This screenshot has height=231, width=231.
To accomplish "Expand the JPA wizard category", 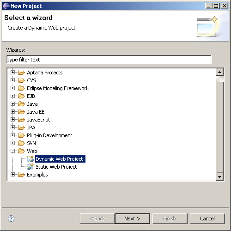I will (12, 128).
